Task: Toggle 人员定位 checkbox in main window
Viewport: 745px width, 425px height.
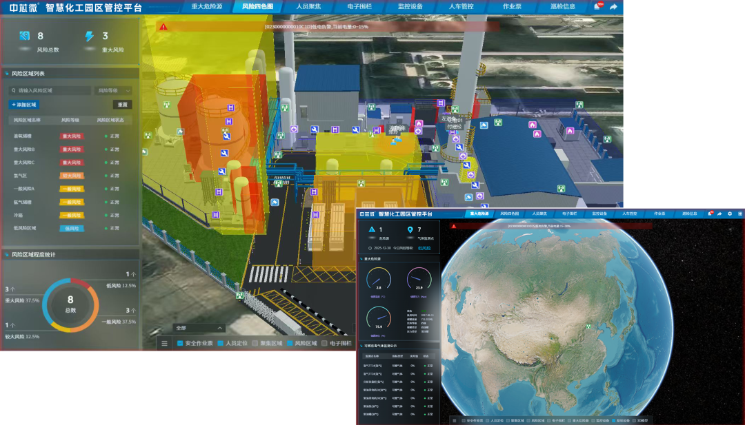Action: [221, 343]
